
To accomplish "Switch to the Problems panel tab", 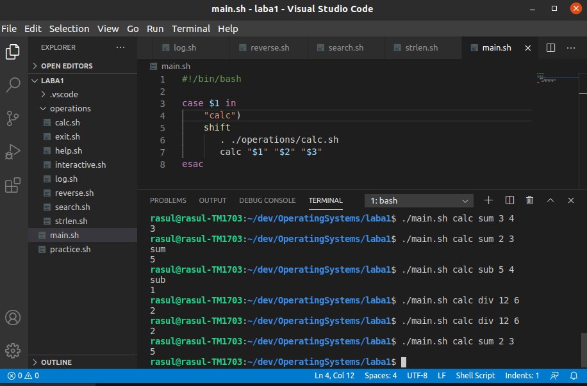I will [x=168, y=200].
